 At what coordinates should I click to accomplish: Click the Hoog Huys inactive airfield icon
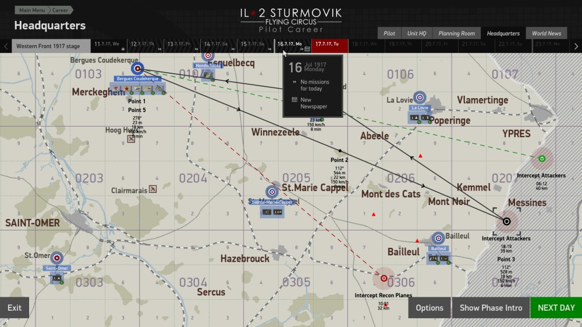pos(131,139)
